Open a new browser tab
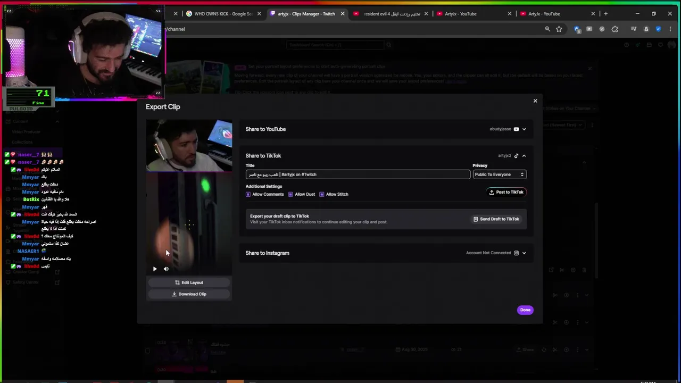The width and height of the screenshot is (681, 383). [x=605, y=14]
